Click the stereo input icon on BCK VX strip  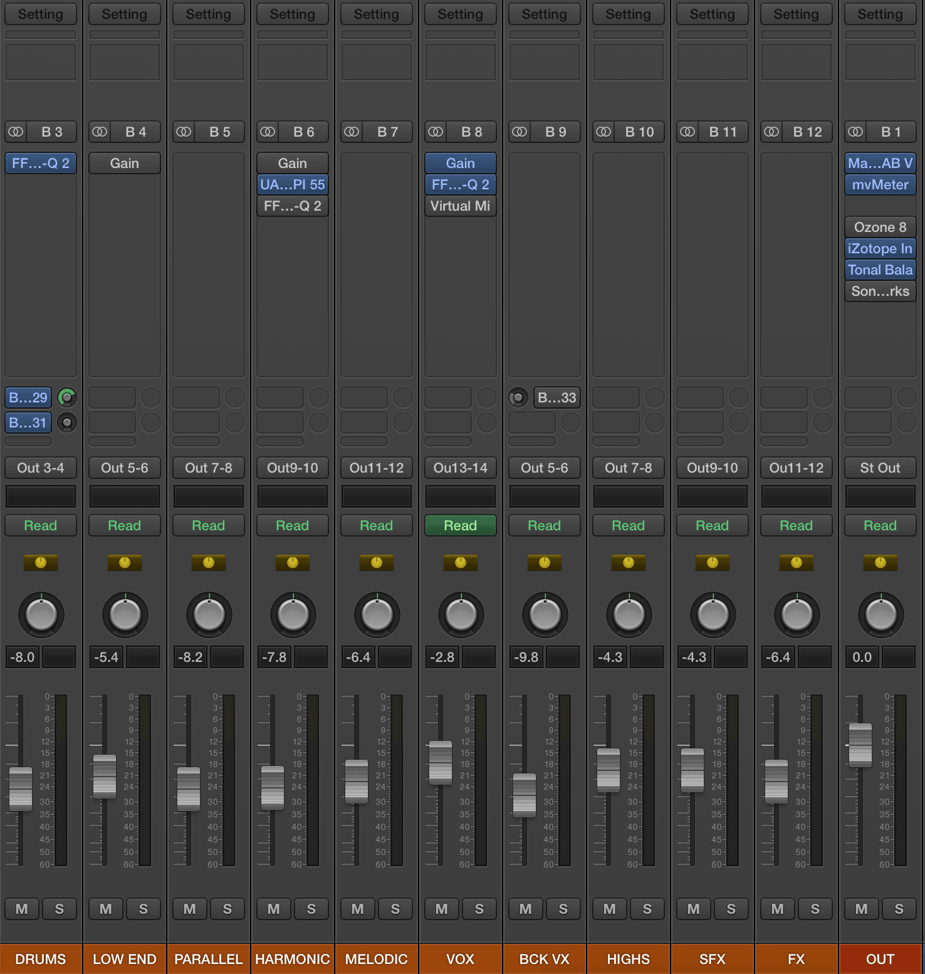tap(520, 132)
